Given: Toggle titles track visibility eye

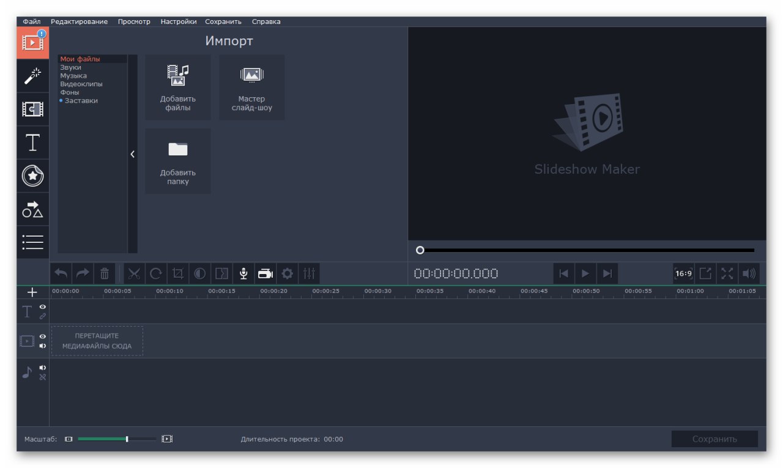Looking at the screenshot, I should (x=43, y=307).
